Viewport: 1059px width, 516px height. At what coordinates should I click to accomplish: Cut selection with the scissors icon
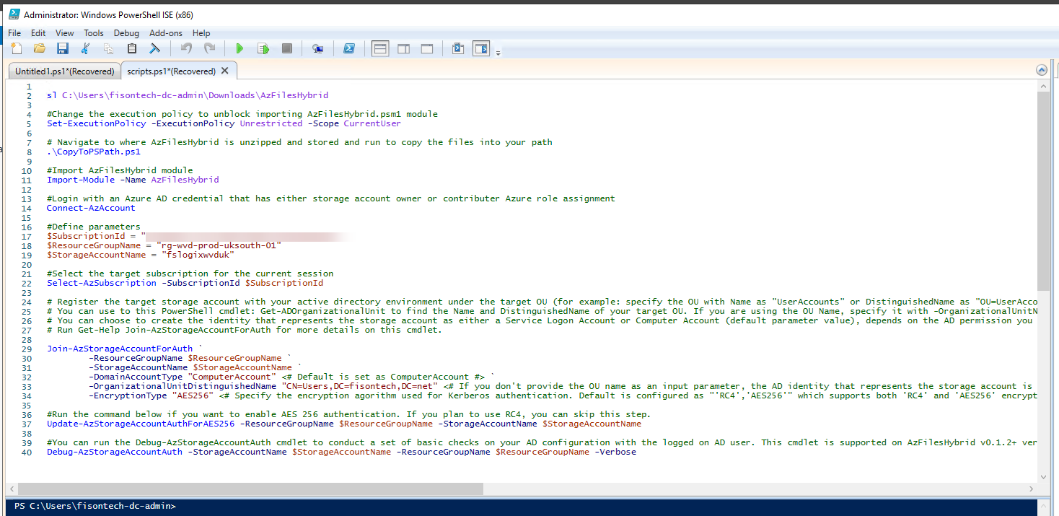86,48
